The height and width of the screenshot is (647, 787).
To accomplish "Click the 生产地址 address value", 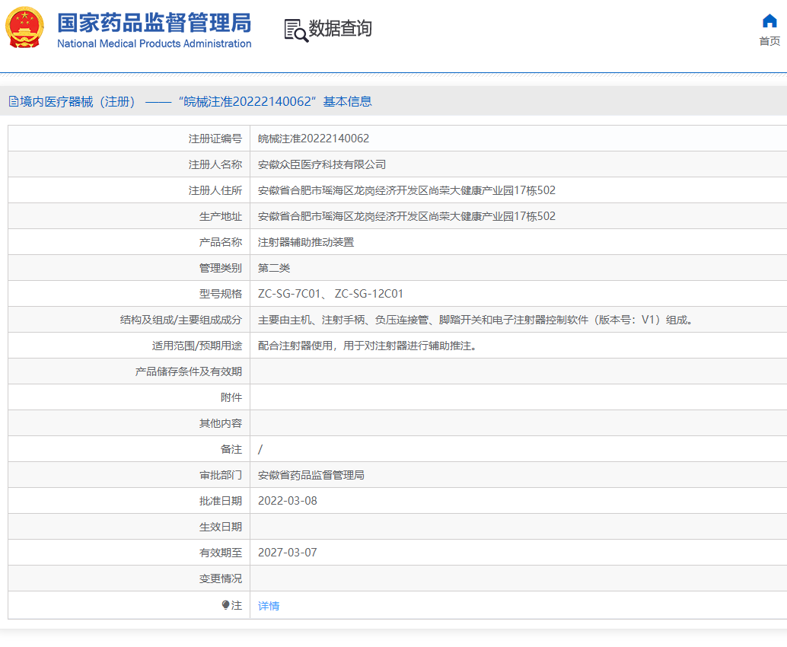I will (406, 216).
